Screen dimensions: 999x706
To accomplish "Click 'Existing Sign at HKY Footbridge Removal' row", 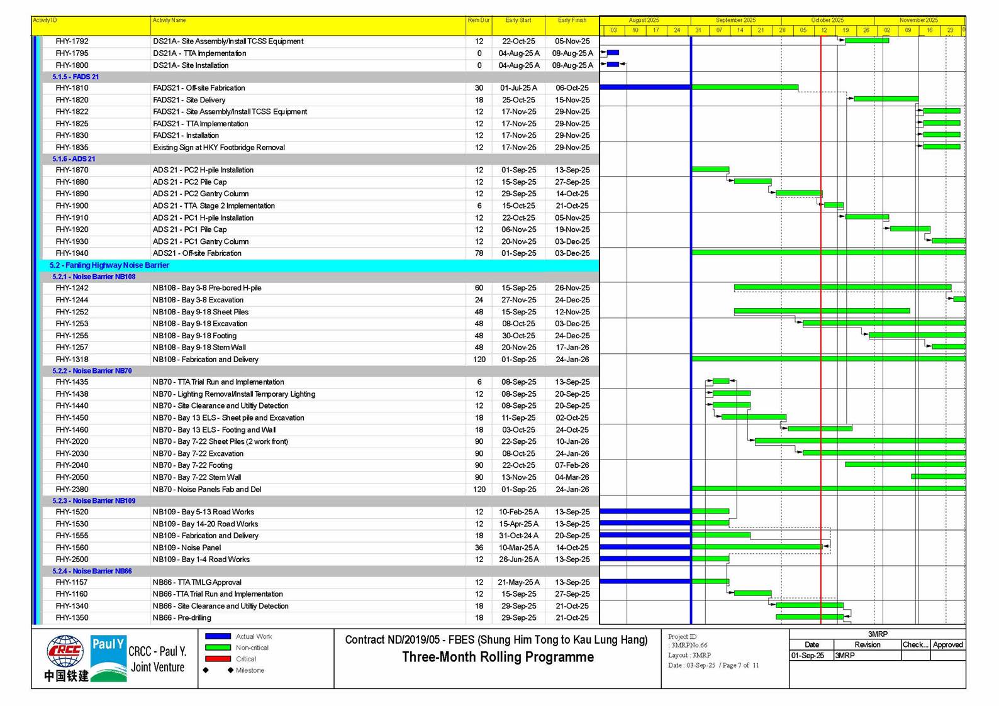I will click(x=219, y=148).
